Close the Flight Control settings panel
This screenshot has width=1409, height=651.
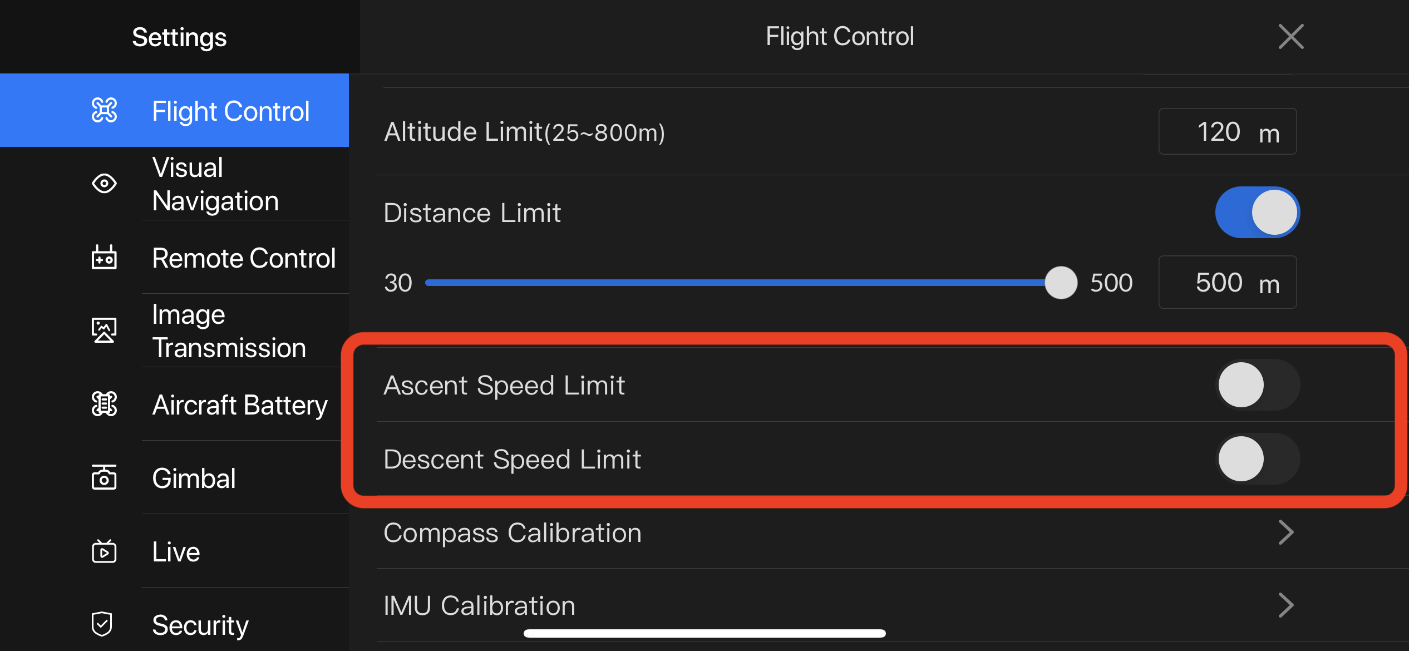click(x=1291, y=37)
